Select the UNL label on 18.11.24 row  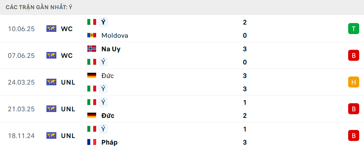pos(68,135)
